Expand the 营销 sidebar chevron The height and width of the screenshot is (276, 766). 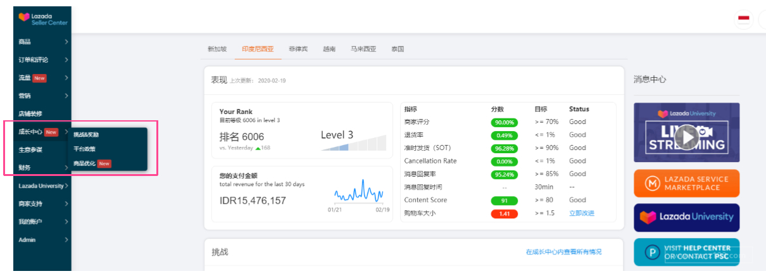pos(66,96)
